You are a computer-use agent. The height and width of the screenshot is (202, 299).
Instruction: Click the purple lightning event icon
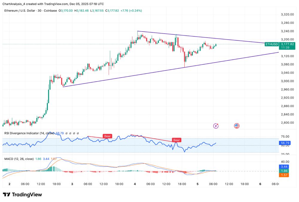click(x=216, y=126)
